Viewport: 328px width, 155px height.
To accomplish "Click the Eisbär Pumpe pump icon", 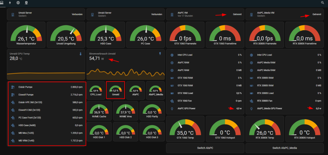I will 13,87.
